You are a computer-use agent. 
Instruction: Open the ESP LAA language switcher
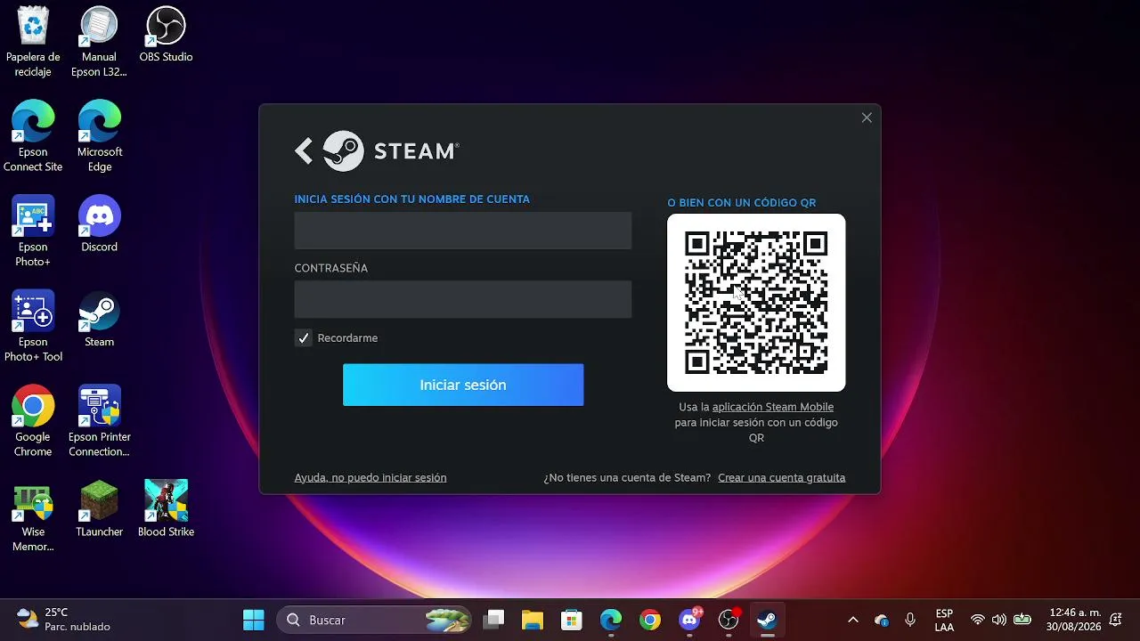[944, 620]
